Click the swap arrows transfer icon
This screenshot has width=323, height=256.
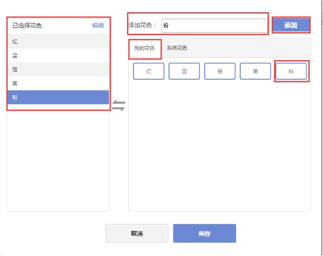point(119,106)
